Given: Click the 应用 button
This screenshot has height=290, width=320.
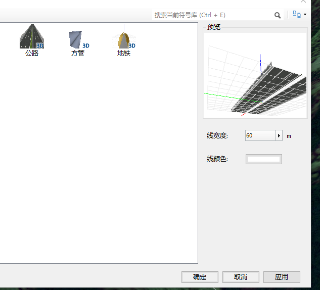Looking at the screenshot, I should 282,277.
